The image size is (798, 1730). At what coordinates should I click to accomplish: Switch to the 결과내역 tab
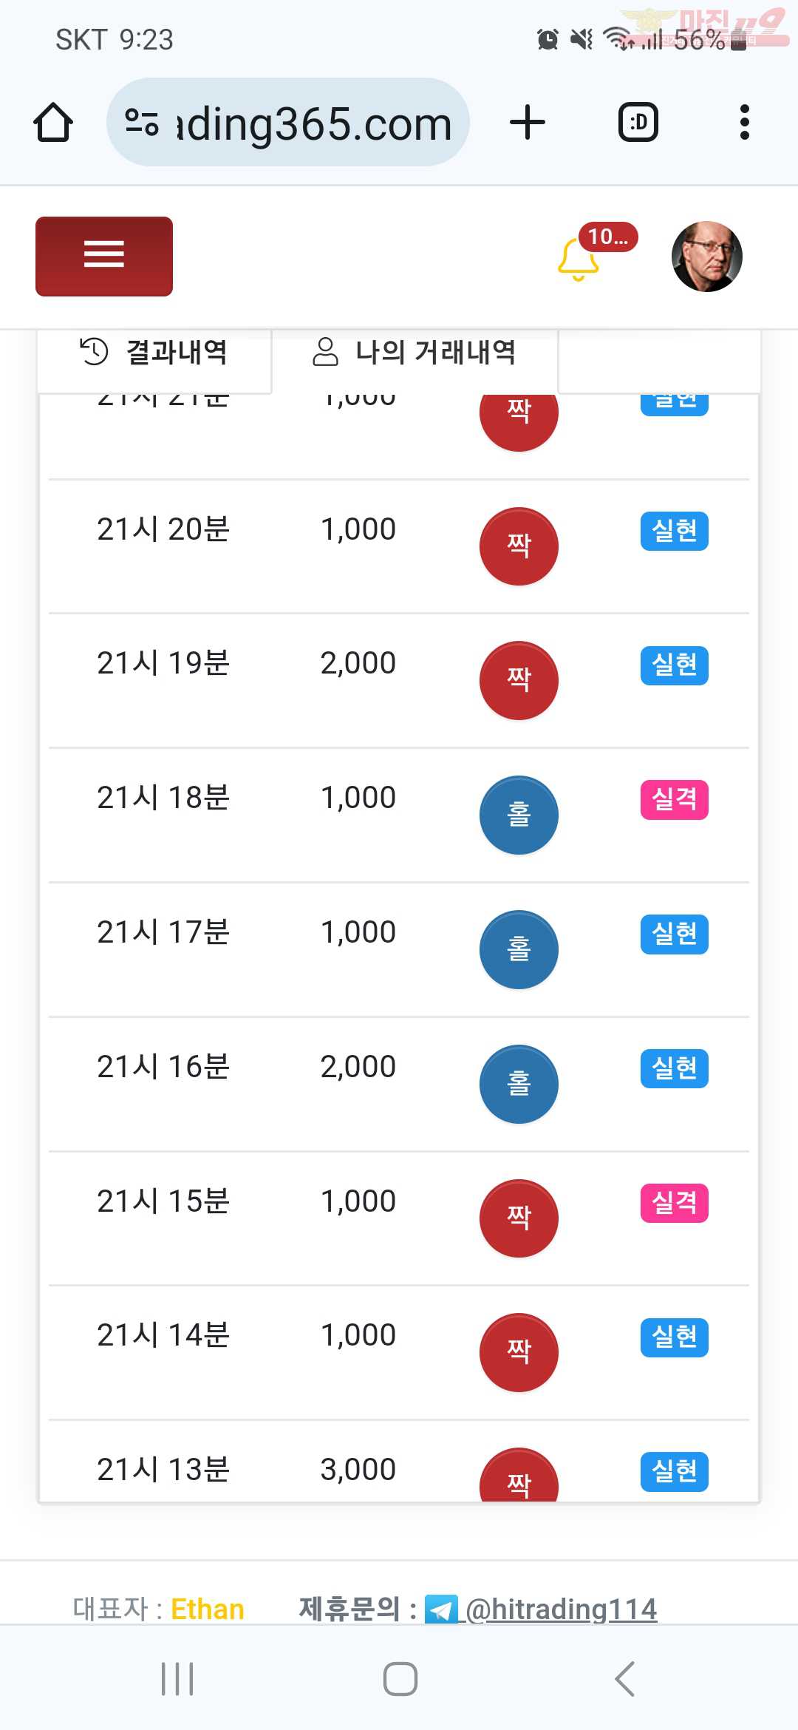(x=154, y=353)
